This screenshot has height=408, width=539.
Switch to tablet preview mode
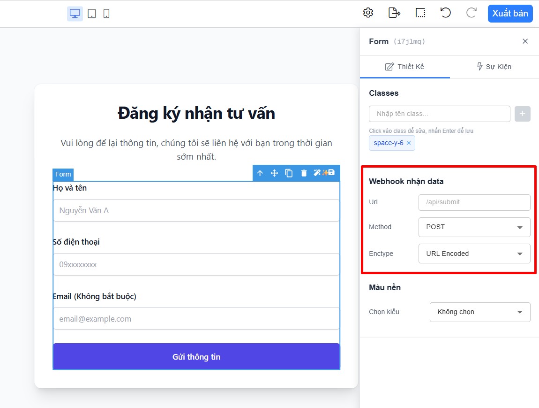coord(92,14)
